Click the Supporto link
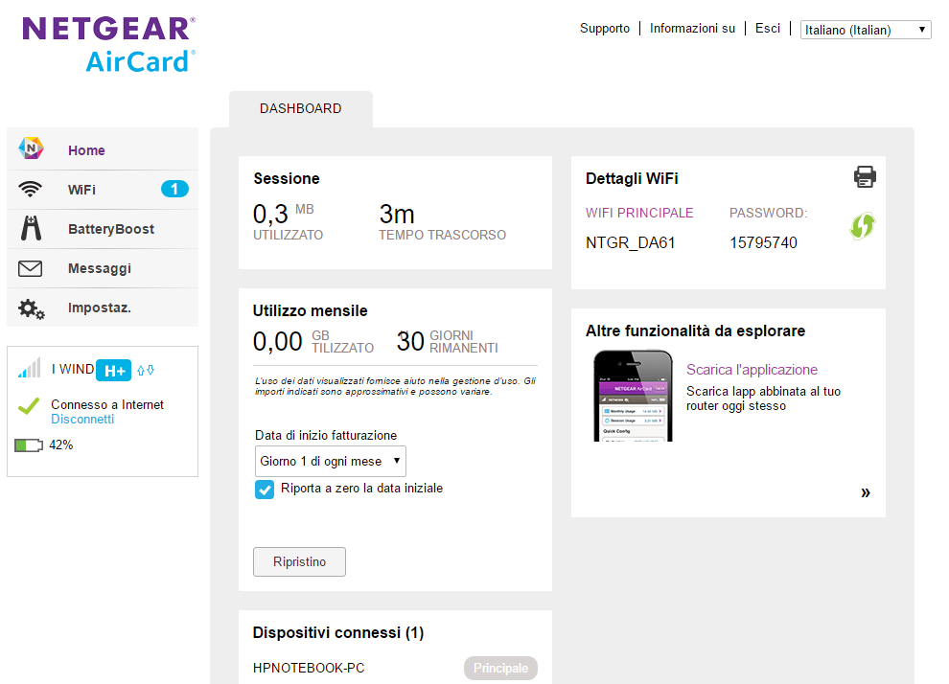Viewport: 949px width, 684px height. 605,29
